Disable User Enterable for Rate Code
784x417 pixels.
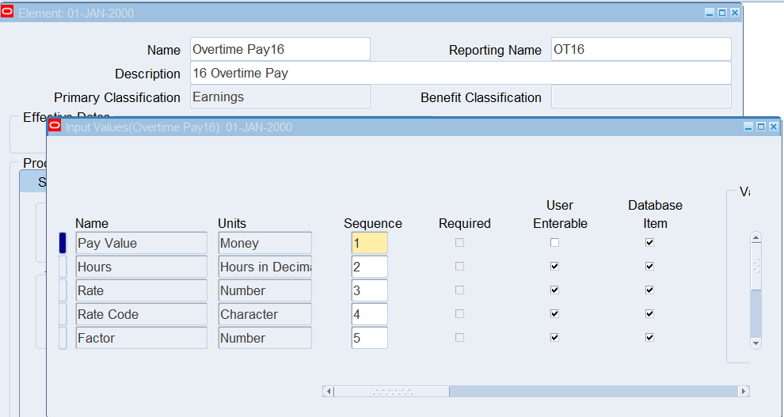(554, 314)
